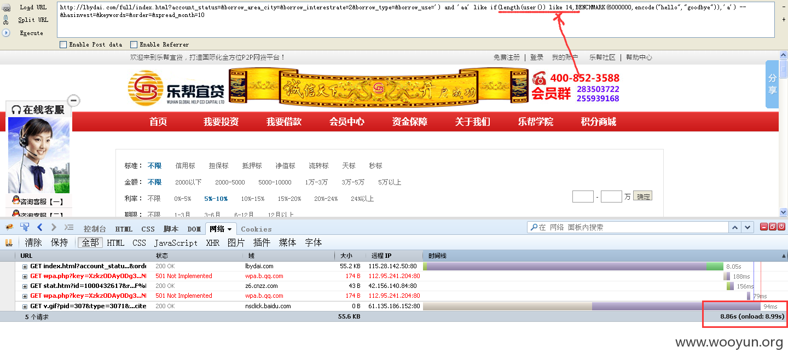Click the 清除 clear button
This screenshot has width=788, height=358.
(33, 242)
